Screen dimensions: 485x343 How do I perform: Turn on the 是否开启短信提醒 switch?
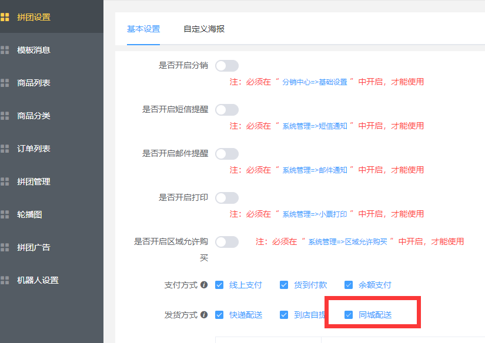227,110
